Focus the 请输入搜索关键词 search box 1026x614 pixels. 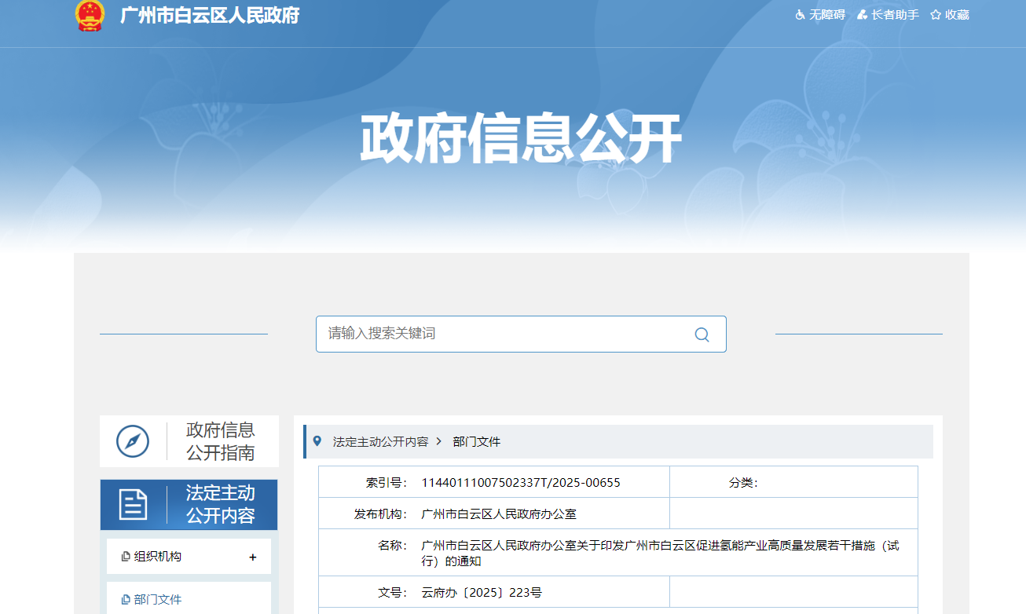pos(503,334)
